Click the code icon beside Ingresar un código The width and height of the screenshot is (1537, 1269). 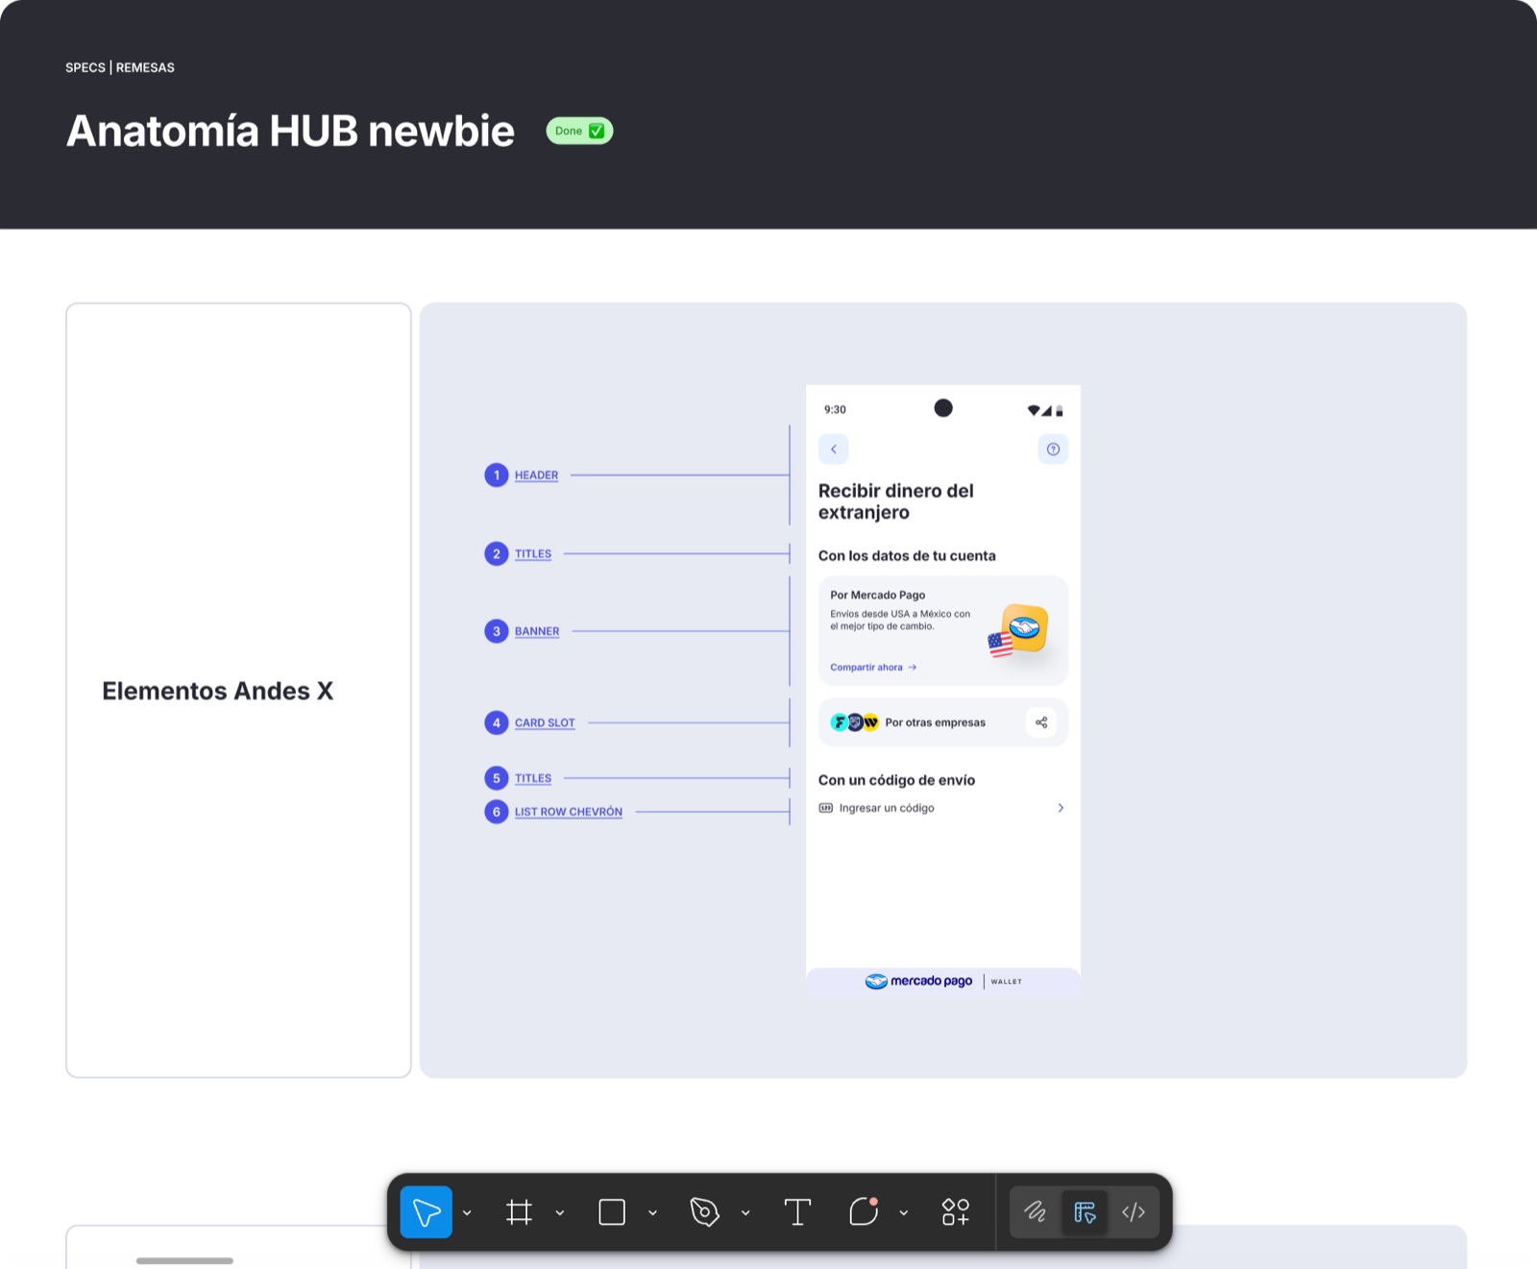(826, 808)
